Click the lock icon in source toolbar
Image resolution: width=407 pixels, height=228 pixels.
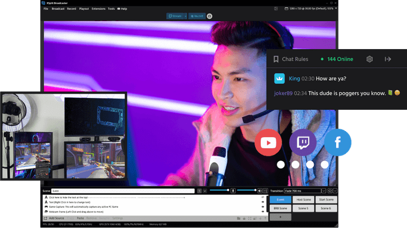pyautogui.click(x=244, y=219)
